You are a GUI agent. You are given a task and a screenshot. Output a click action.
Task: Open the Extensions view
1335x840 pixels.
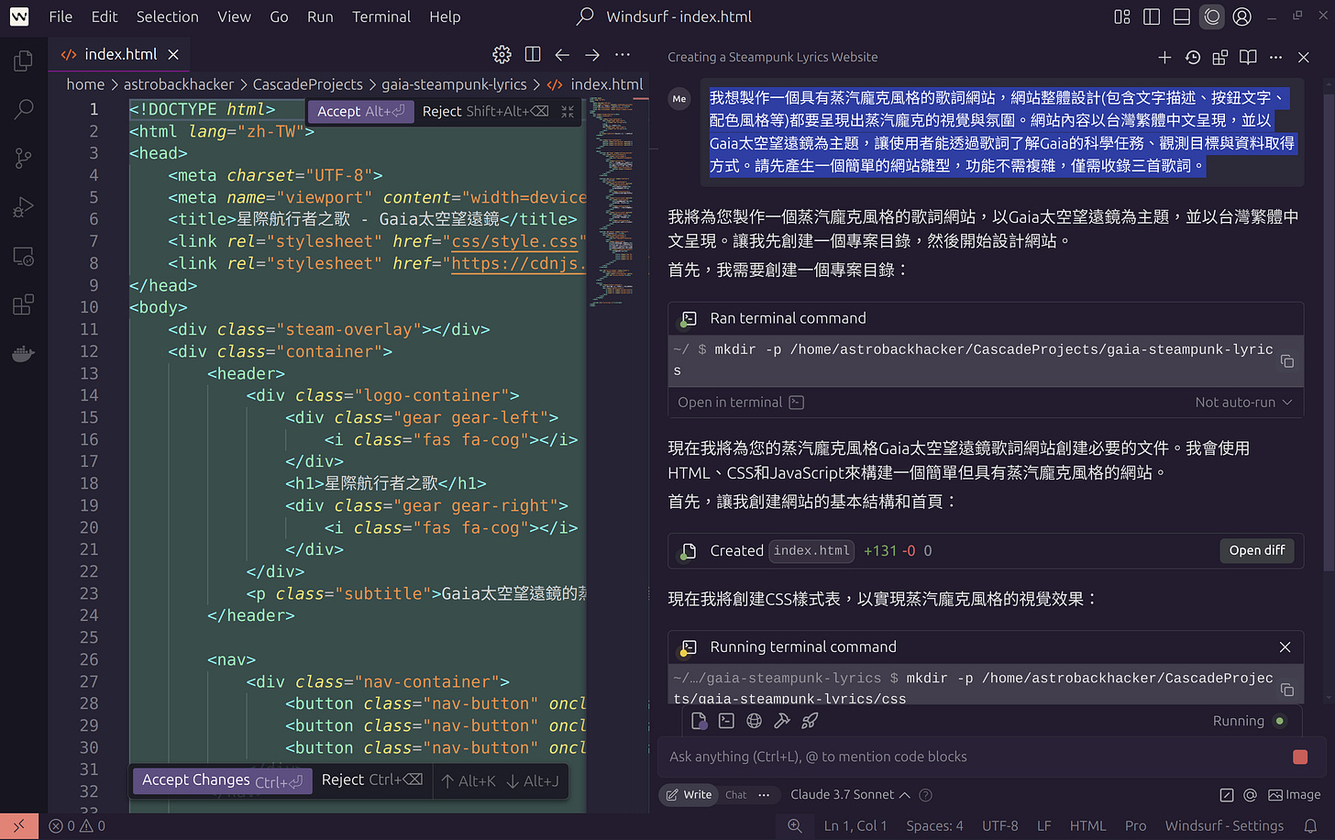(24, 304)
